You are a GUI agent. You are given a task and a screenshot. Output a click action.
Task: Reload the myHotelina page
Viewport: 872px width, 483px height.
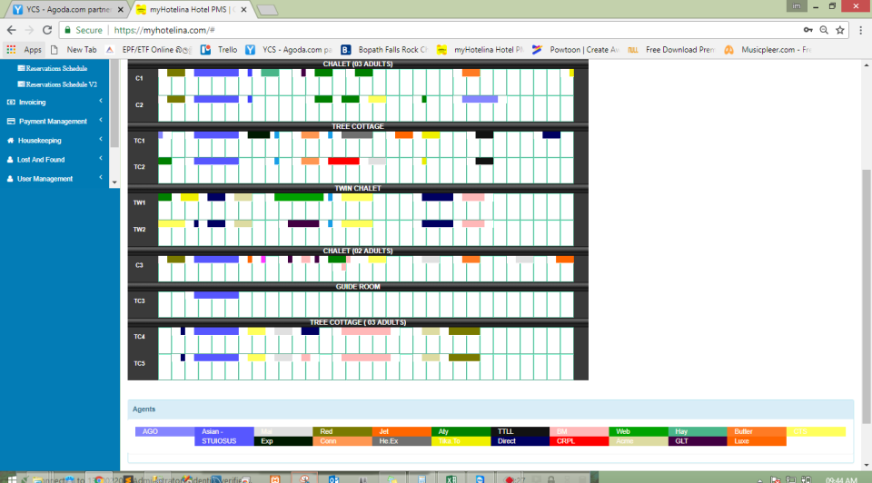tap(47, 30)
